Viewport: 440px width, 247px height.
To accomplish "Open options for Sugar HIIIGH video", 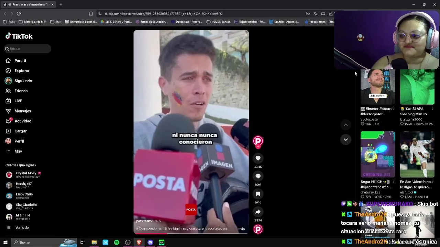I will [393, 182].
